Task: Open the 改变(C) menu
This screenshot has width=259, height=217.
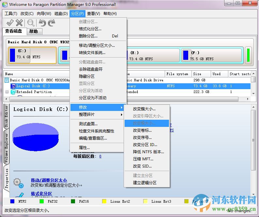Action: (27, 14)
